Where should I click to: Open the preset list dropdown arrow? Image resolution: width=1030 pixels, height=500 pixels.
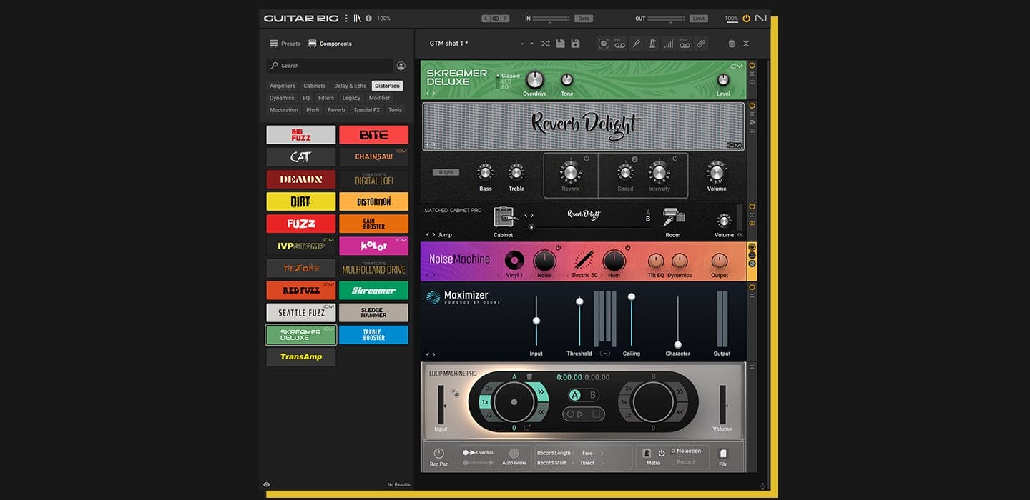pos(531,44)
